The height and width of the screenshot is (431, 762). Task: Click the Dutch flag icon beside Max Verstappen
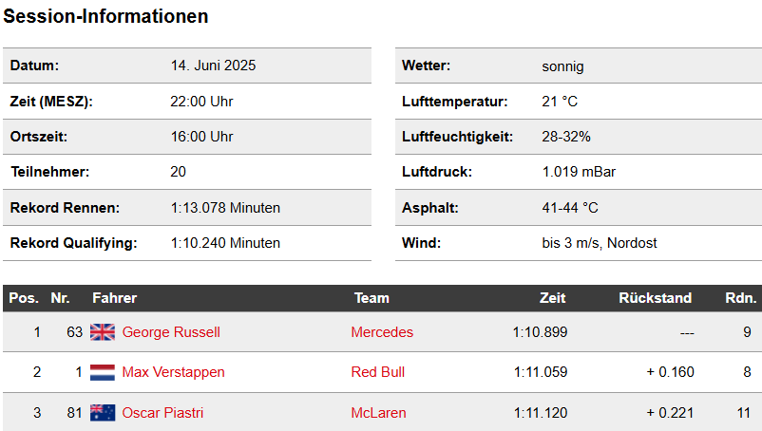click(103, 372)
